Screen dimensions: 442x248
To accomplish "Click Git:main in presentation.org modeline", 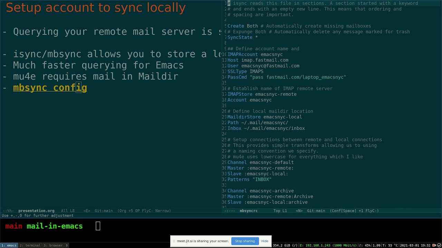I will (104, 211).
